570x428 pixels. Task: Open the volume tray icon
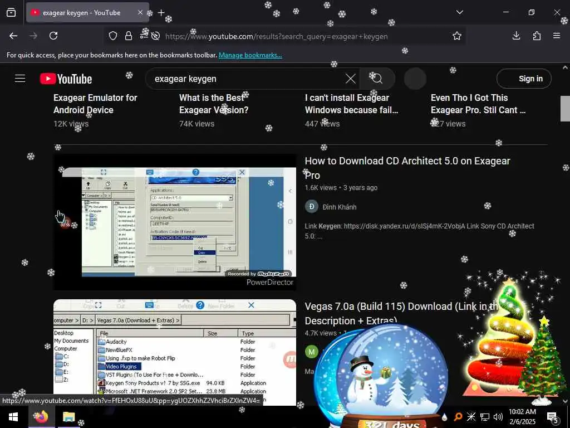pyautogui.click(x=498, y=417)
